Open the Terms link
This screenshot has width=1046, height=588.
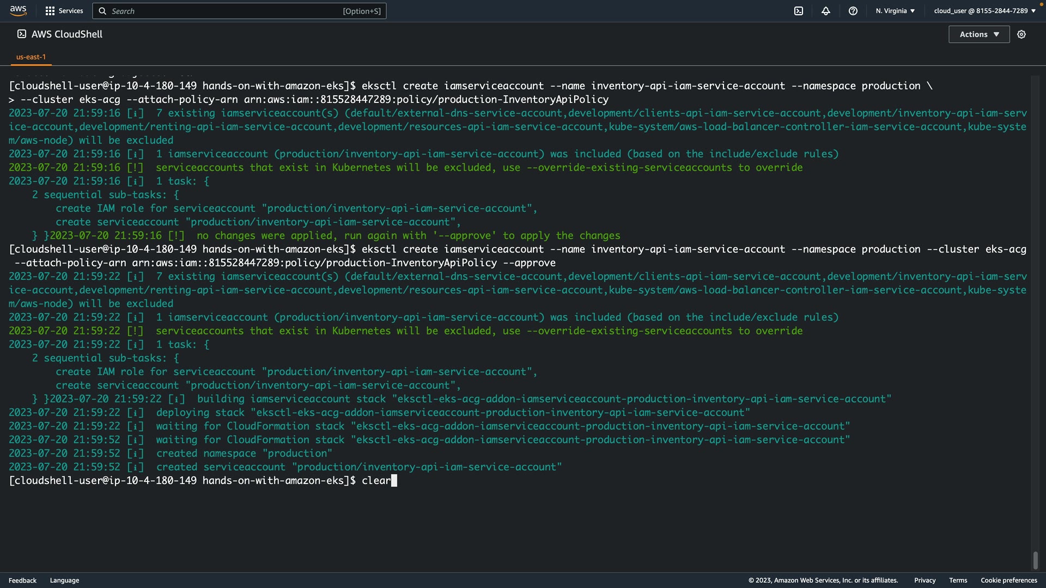click(x=958, y=580)
